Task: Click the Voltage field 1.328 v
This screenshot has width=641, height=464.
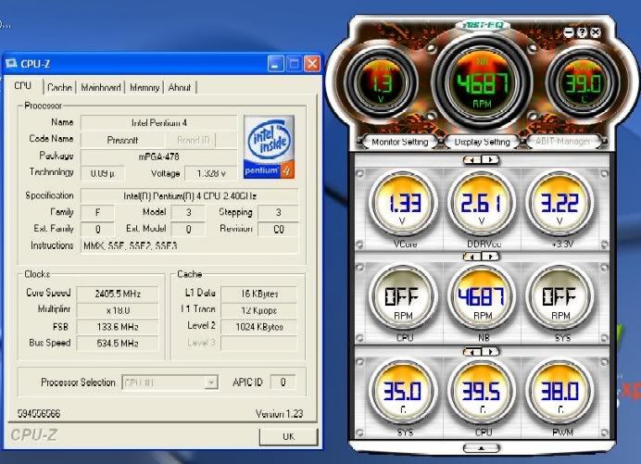Action: [211, 173]
